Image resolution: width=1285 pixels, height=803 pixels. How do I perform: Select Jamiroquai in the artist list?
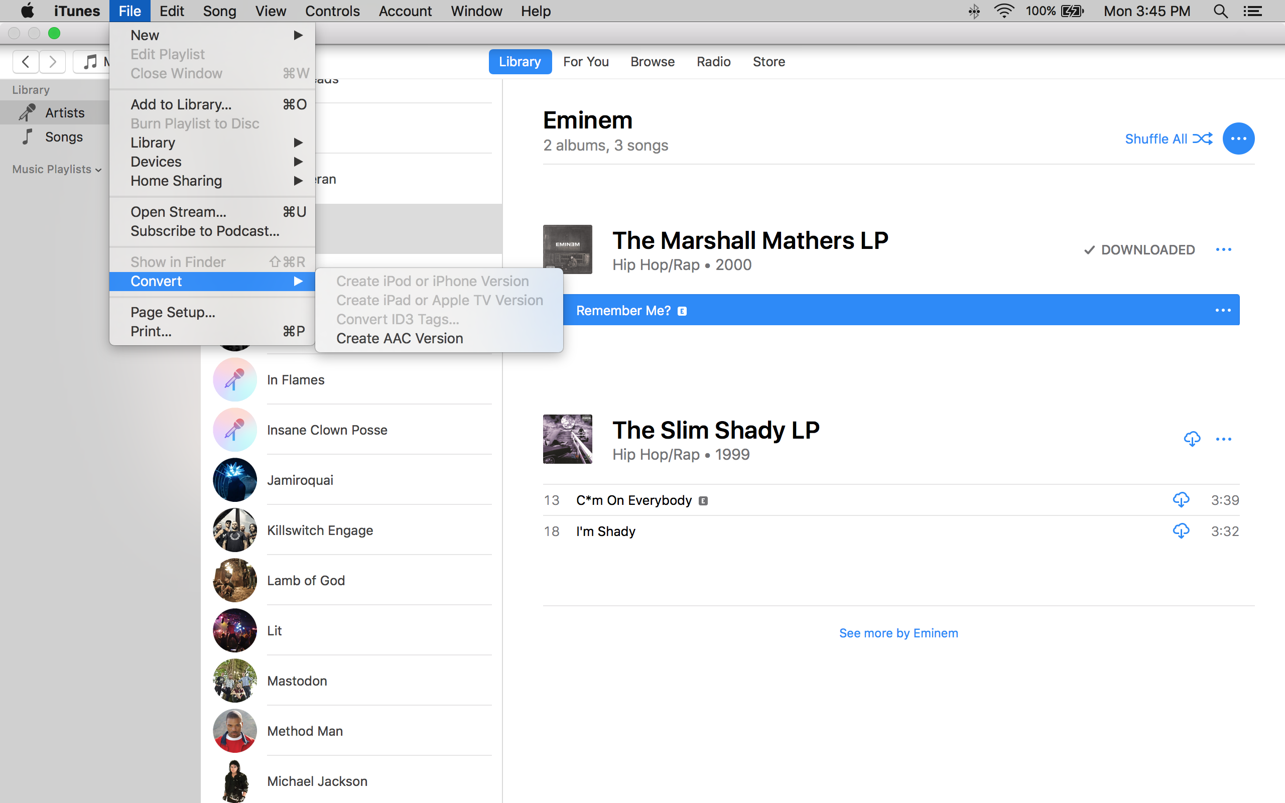point(300,480)
